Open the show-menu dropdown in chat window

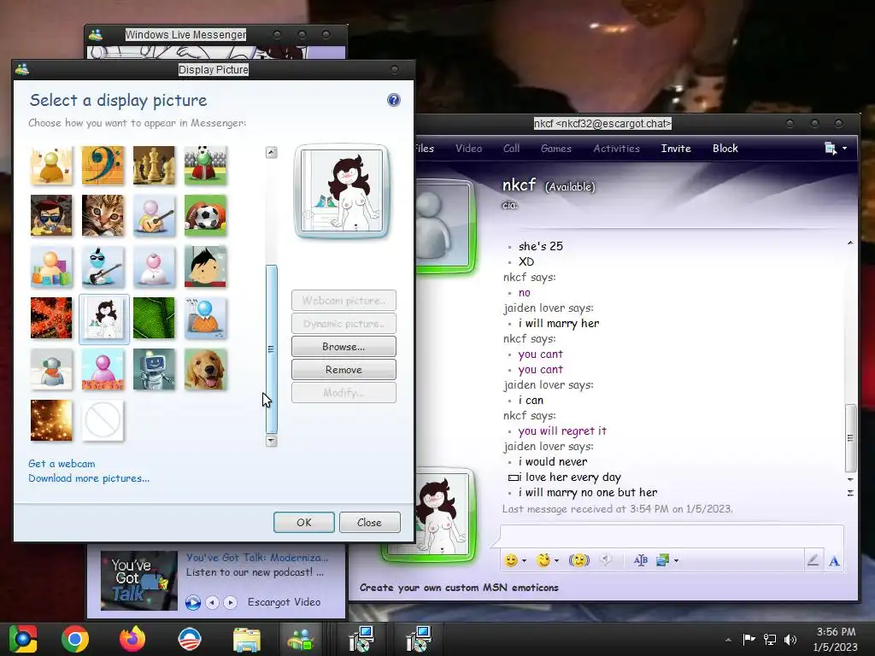pyautogui.click(x=836, y=149)
